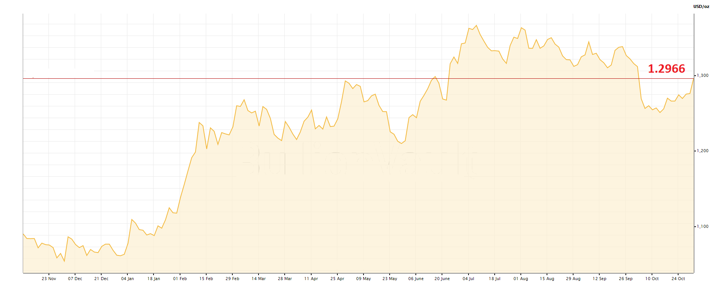713x285 pixels.
Task: Click the 1,100 price axis label
Action: [702, 226]
